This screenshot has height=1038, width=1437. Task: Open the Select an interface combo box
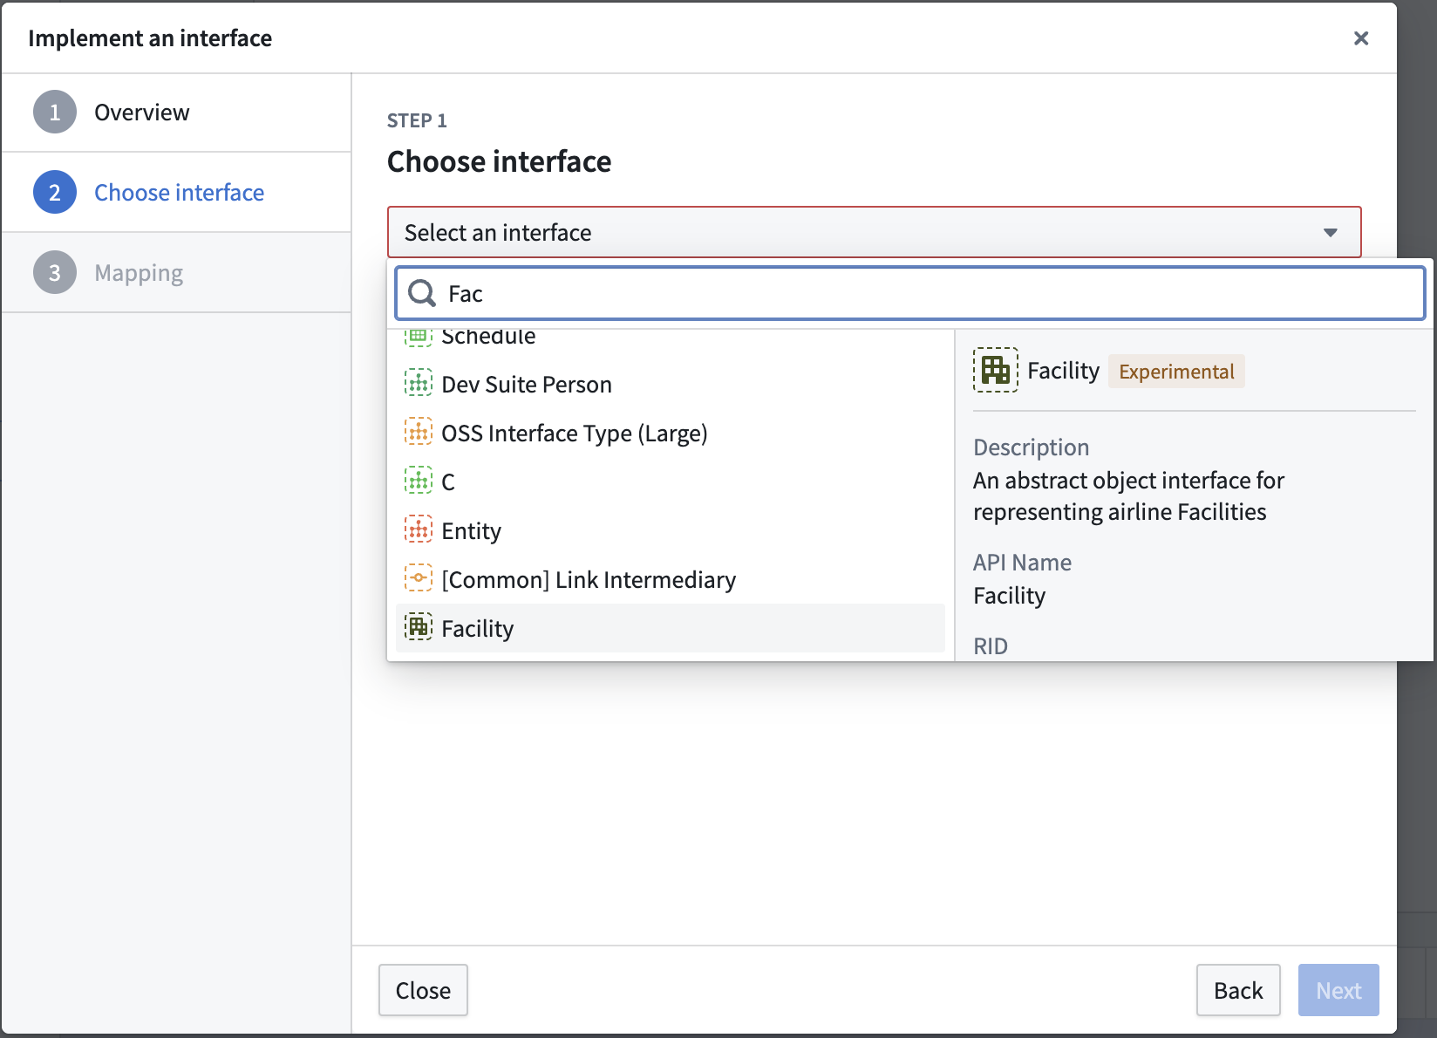coord(874,232)
